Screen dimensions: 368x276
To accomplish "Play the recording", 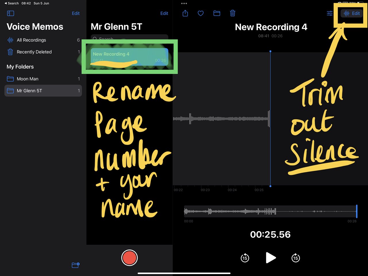I will [x=271, y=258].
